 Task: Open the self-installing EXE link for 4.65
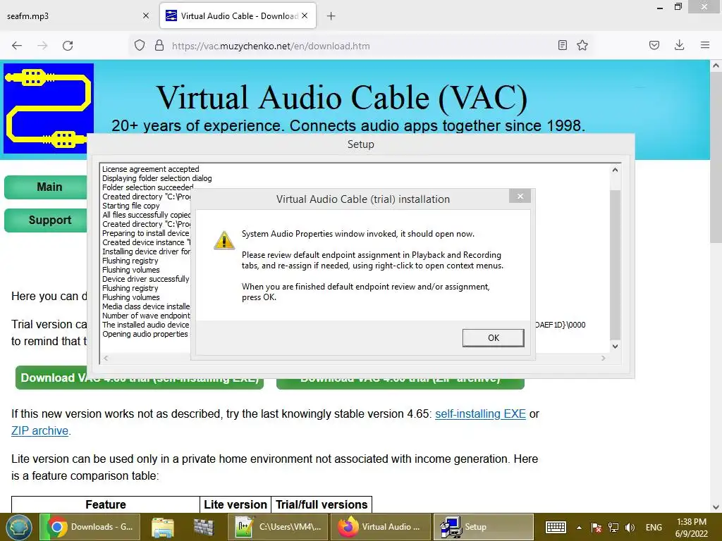pyautogui.click(x=480, y=413)
